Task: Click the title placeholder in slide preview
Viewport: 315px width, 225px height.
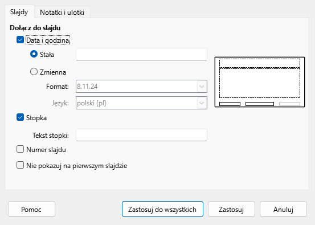Action: pos(260,63)
